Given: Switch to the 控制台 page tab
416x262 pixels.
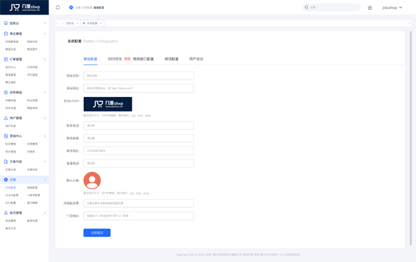Looking at the screenshot, I should [x=70, y=23].
